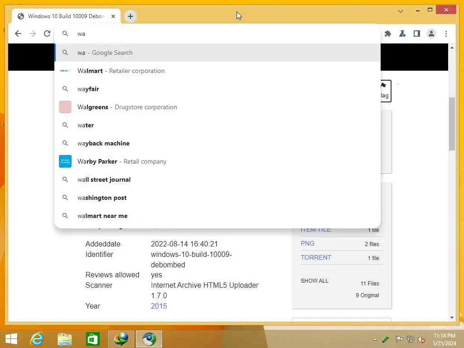This screenshot has width=464, height=348.
Task: Click the '2022-08-14 16:40:21' added date
Action: coord(184,244)
